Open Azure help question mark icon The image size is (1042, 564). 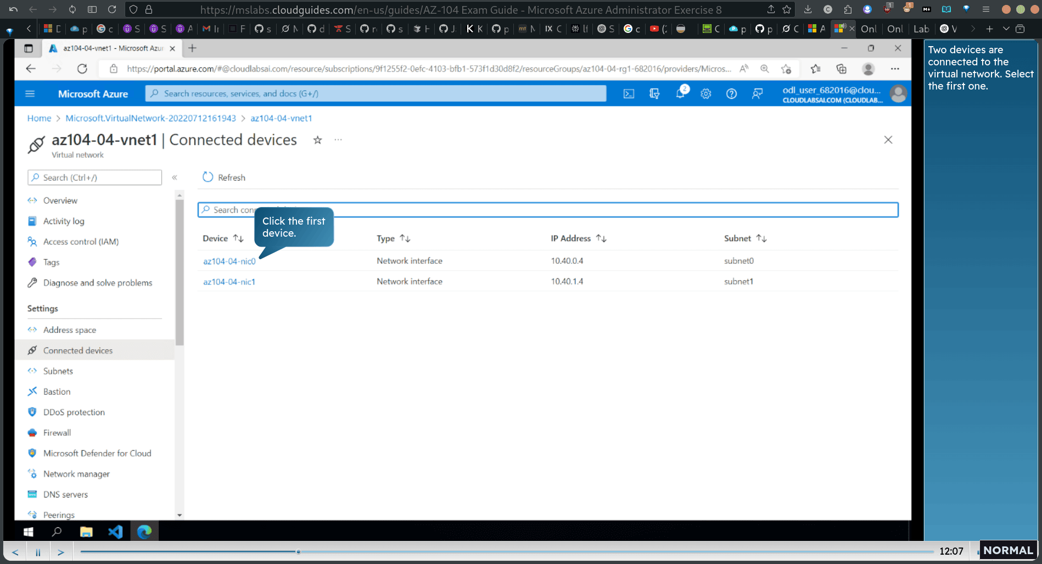[x=731, y=94]
